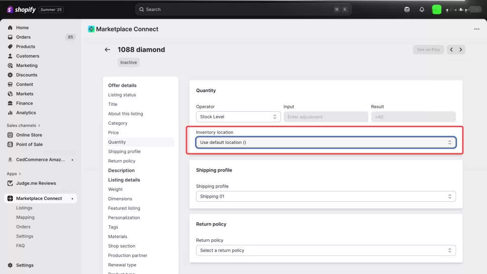Open the Inventory location dropdown
The image size is (487, 274).
pos(326,142)
